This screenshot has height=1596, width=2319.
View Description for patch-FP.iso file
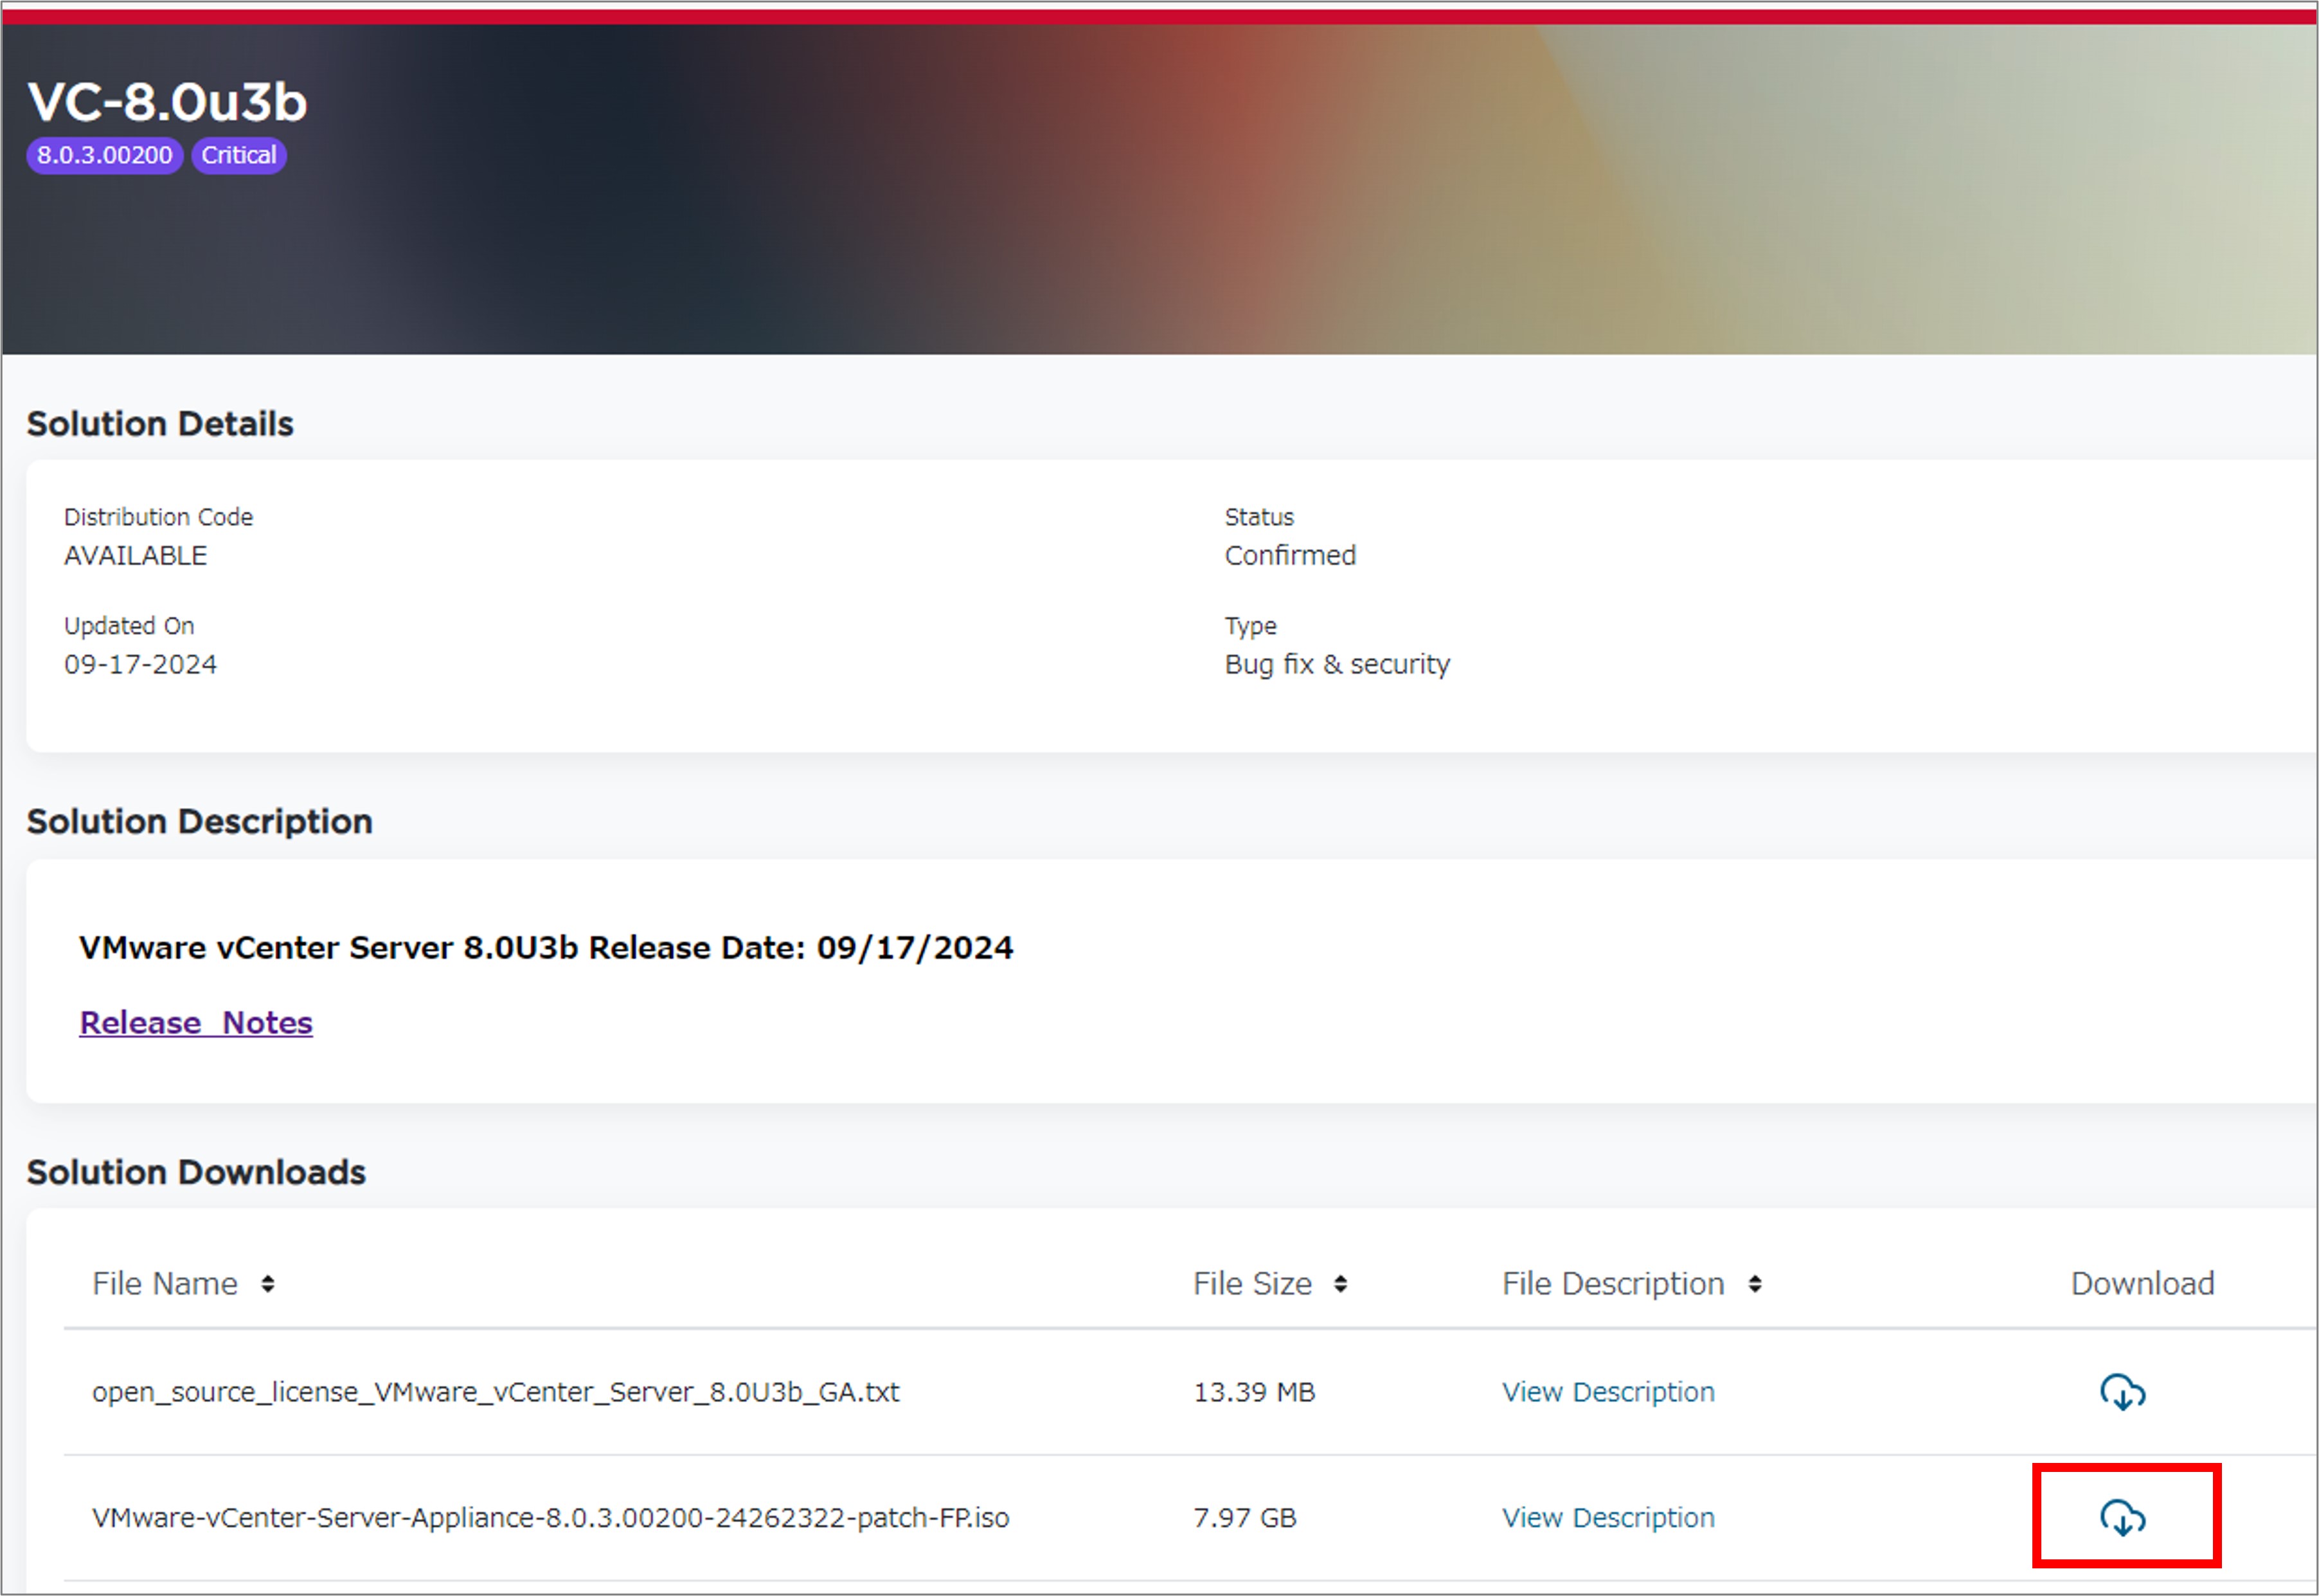coord(1608,1518)
